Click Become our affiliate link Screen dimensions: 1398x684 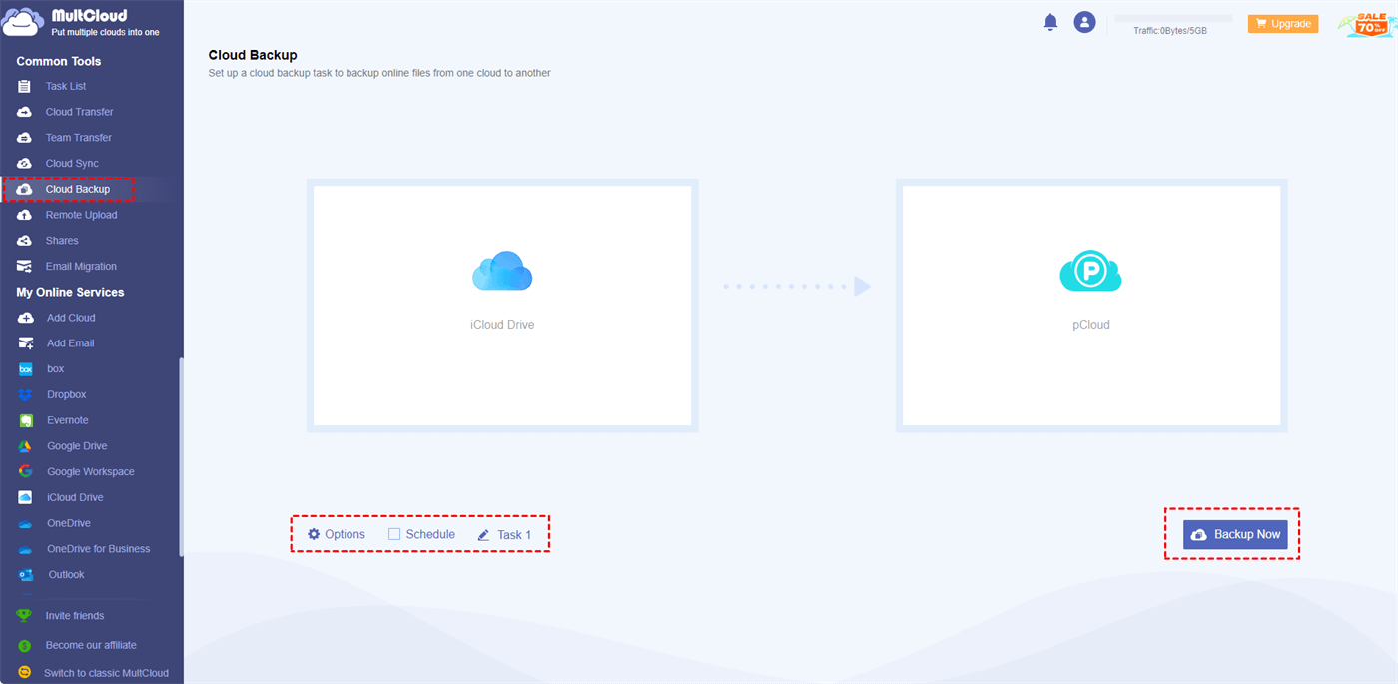[91, 645]
